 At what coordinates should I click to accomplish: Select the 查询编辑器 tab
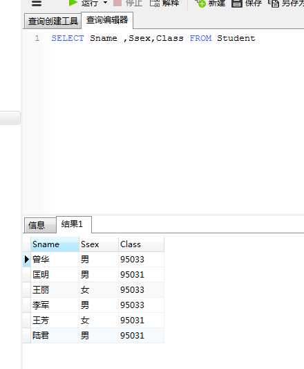(x=107, y=20)
